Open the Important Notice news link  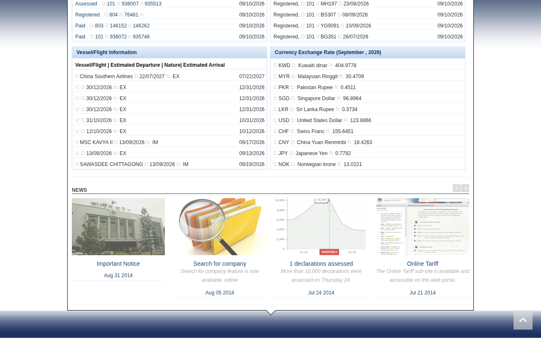pyautogui.click(x=118, y=264)
